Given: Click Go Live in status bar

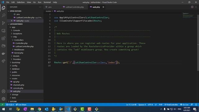Looking at the screenshot, I should [184, 105].
